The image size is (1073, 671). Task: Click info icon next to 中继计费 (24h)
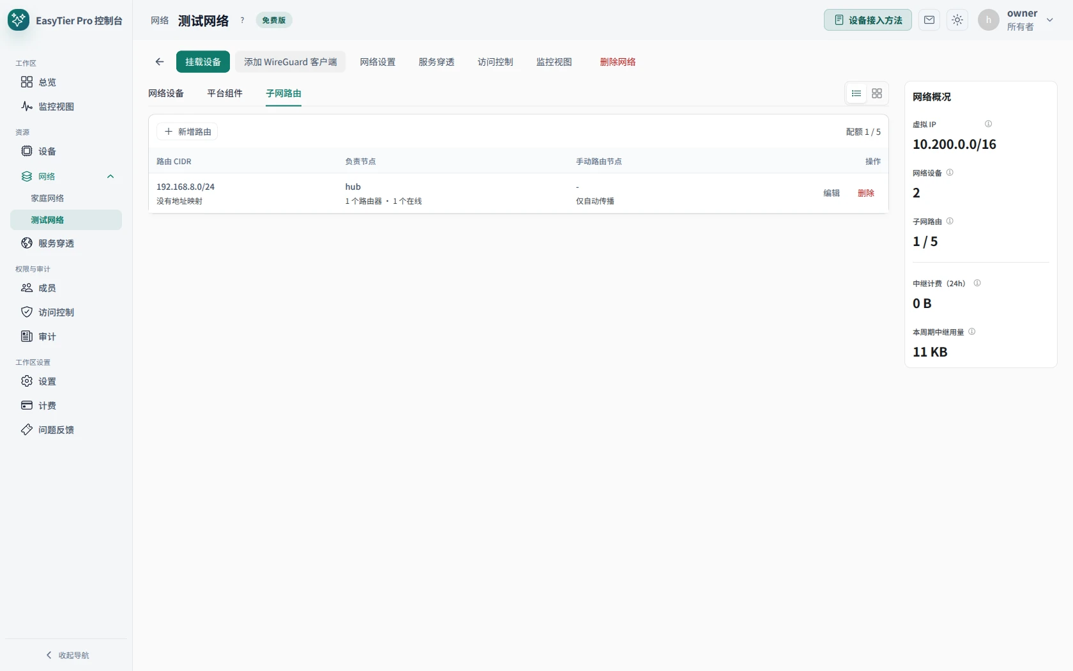point(977,283)
